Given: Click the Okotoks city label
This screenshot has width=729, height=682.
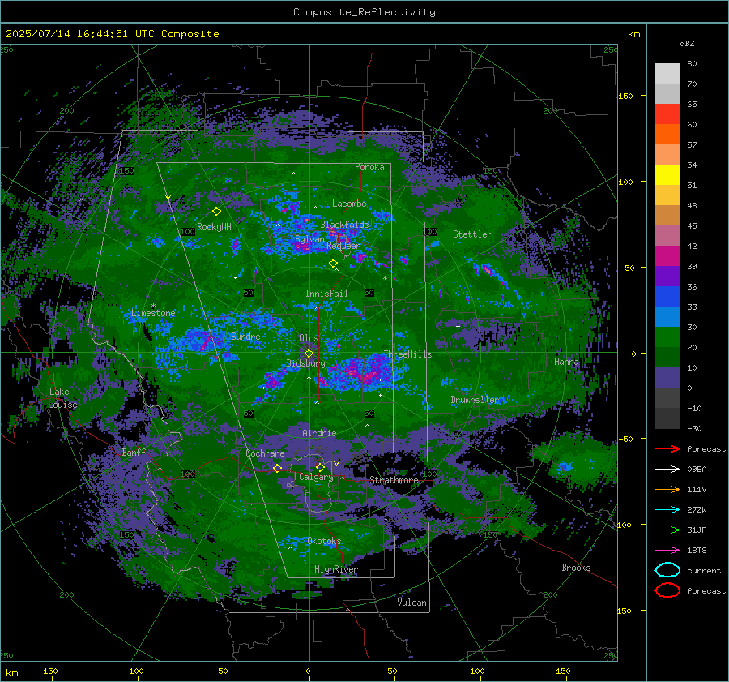Looking at the screenshot, I should [x=324, y=541].
